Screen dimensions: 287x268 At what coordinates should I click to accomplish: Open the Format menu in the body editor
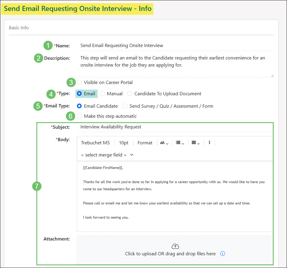point(145,143)
